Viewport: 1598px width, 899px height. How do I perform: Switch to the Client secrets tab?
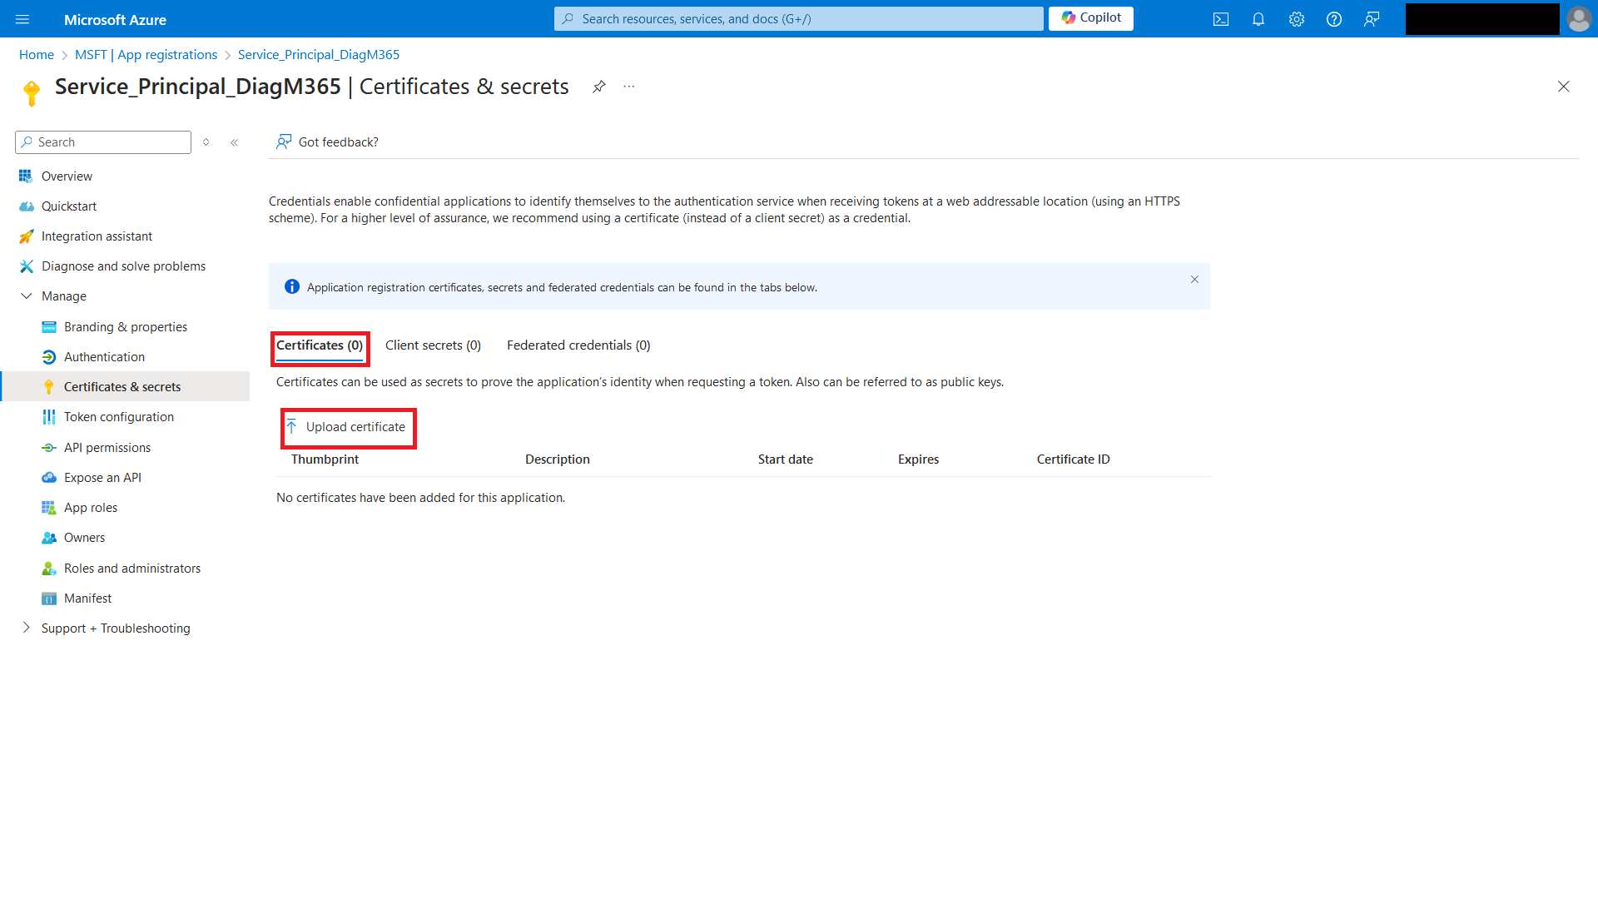click(433, 345)
